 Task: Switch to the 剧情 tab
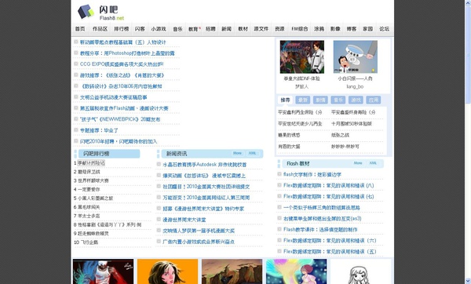click(x=320, y=100)
